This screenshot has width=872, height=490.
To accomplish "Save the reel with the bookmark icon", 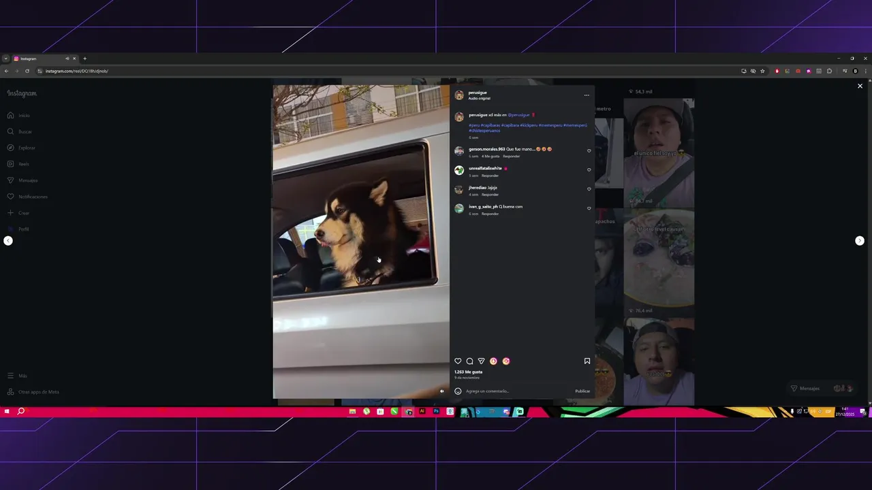I will 587,361.
